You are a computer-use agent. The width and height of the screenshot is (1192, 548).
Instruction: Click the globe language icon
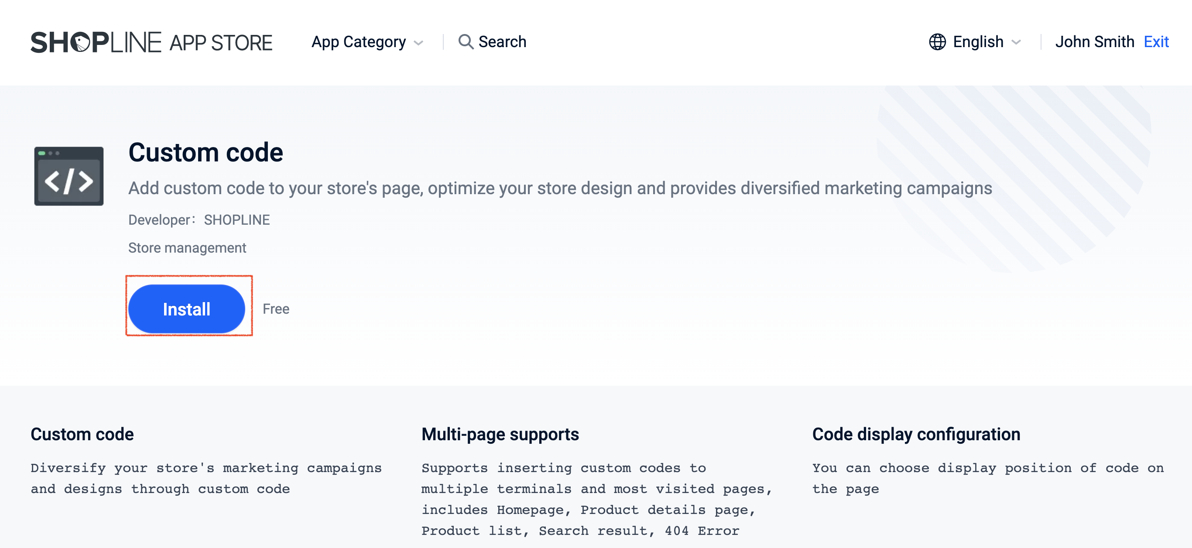(937, 41)
